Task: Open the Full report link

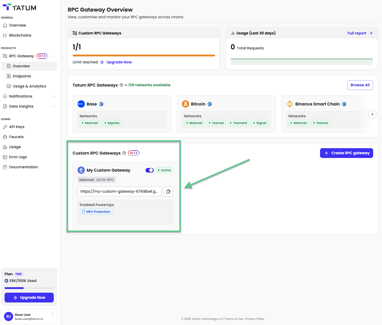Action: (360, 33)
